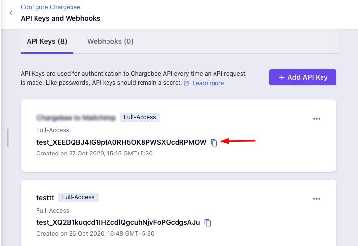Click the testtt key name
The width and height of the screenshot is (358, 246).
coord(45,197)
